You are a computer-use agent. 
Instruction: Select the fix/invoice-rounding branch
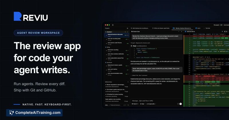[x=117, y=51]
